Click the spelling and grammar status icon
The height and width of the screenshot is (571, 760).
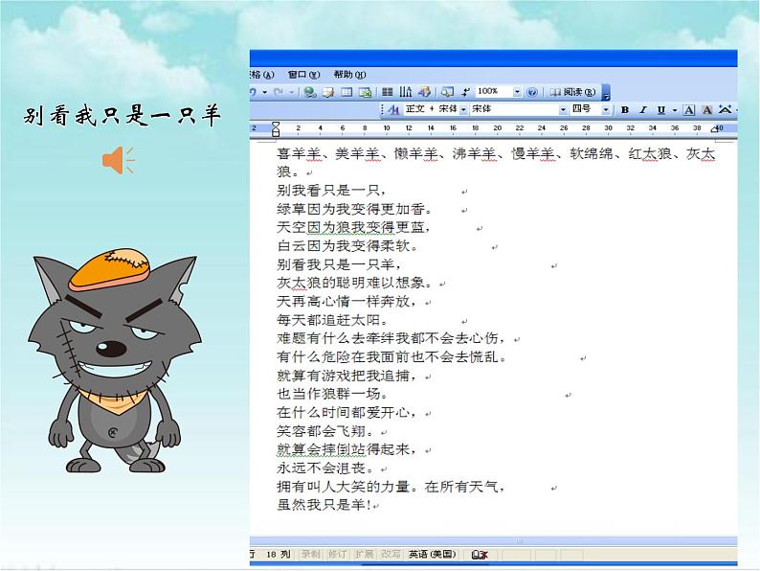coord(480,555)
